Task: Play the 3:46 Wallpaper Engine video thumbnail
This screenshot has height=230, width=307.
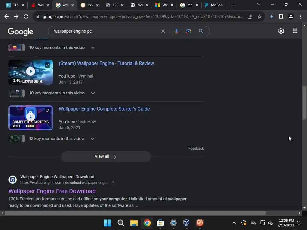Action: pos(31,72)
